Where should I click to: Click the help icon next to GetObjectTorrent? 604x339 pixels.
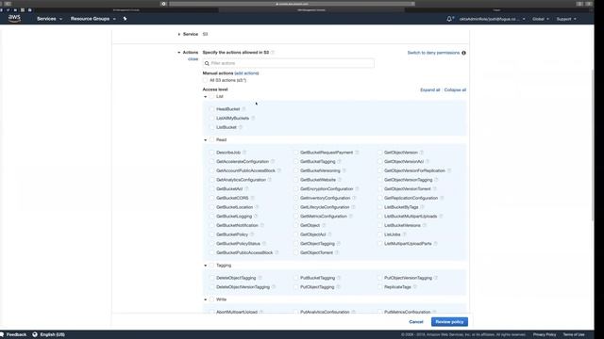[336, 252]
